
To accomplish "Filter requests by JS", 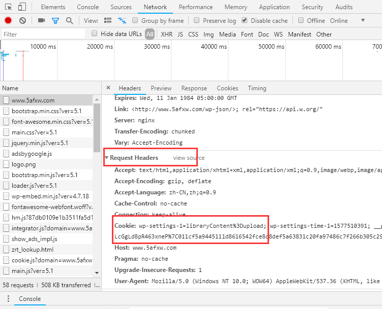I will click(x=180, y=35).
